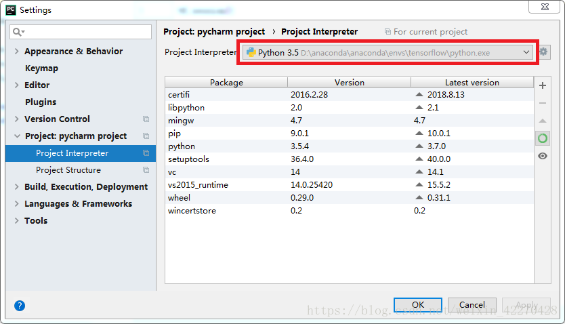Click upgrade arrow icon in pip row
565x324 pixels.
[x=419, y=133]
